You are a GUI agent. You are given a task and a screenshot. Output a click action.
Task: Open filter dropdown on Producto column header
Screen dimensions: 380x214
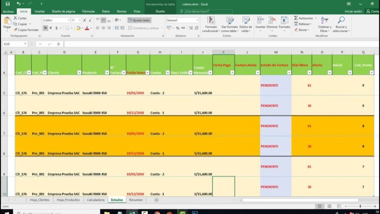coord(107,72)
